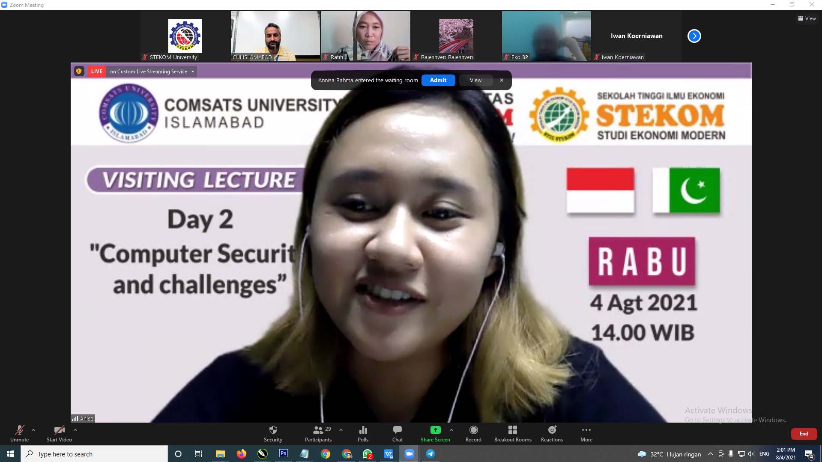Expand video options arrow beside Start Video
The height and width of the screenshot is (462, 822).
pos(75,430)
